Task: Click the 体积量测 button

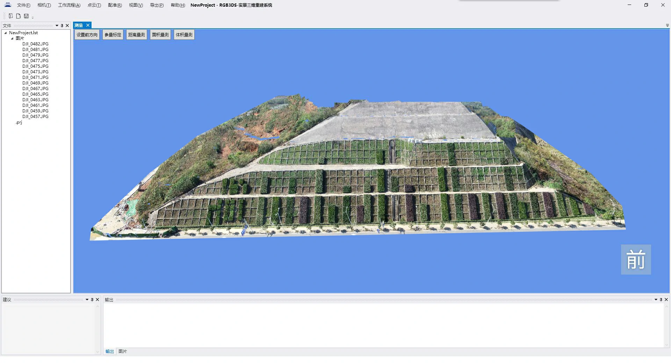Action: click(184, 35)
